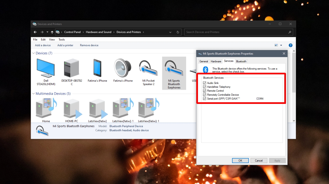
Task: Select the Fatima's iPhone speaker device icon
Action: 123,68
